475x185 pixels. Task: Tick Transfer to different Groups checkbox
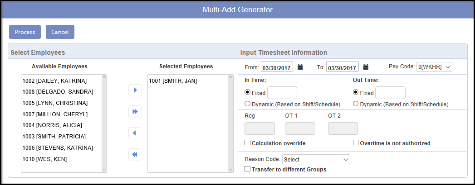(x=248, y=169)
